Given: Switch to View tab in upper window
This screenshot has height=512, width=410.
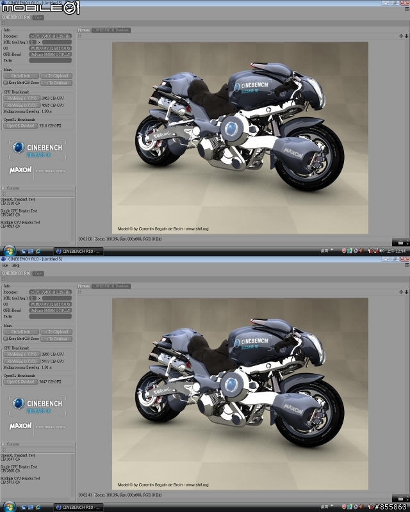Looking at the screenshot, I should (38, 17).
